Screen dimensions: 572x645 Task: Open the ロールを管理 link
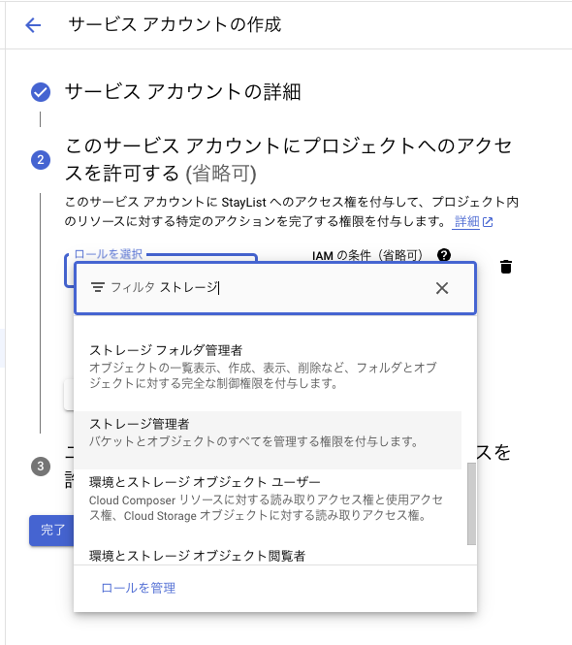(x=139, y=588)
